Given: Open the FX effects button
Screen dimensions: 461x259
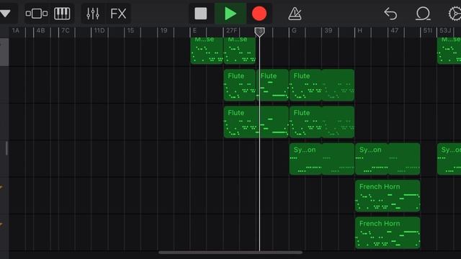Looking at the screenshot, I should pyautogui.click(x=118, y=14).
